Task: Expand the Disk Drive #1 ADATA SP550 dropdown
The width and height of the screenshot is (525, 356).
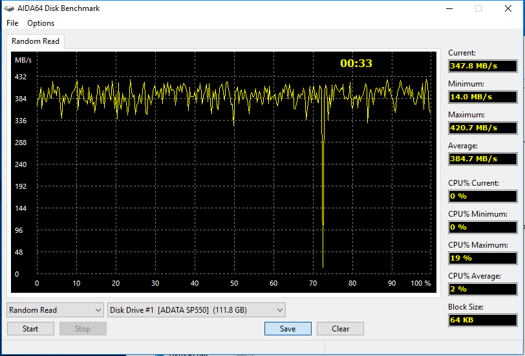Action: (197, 310)
